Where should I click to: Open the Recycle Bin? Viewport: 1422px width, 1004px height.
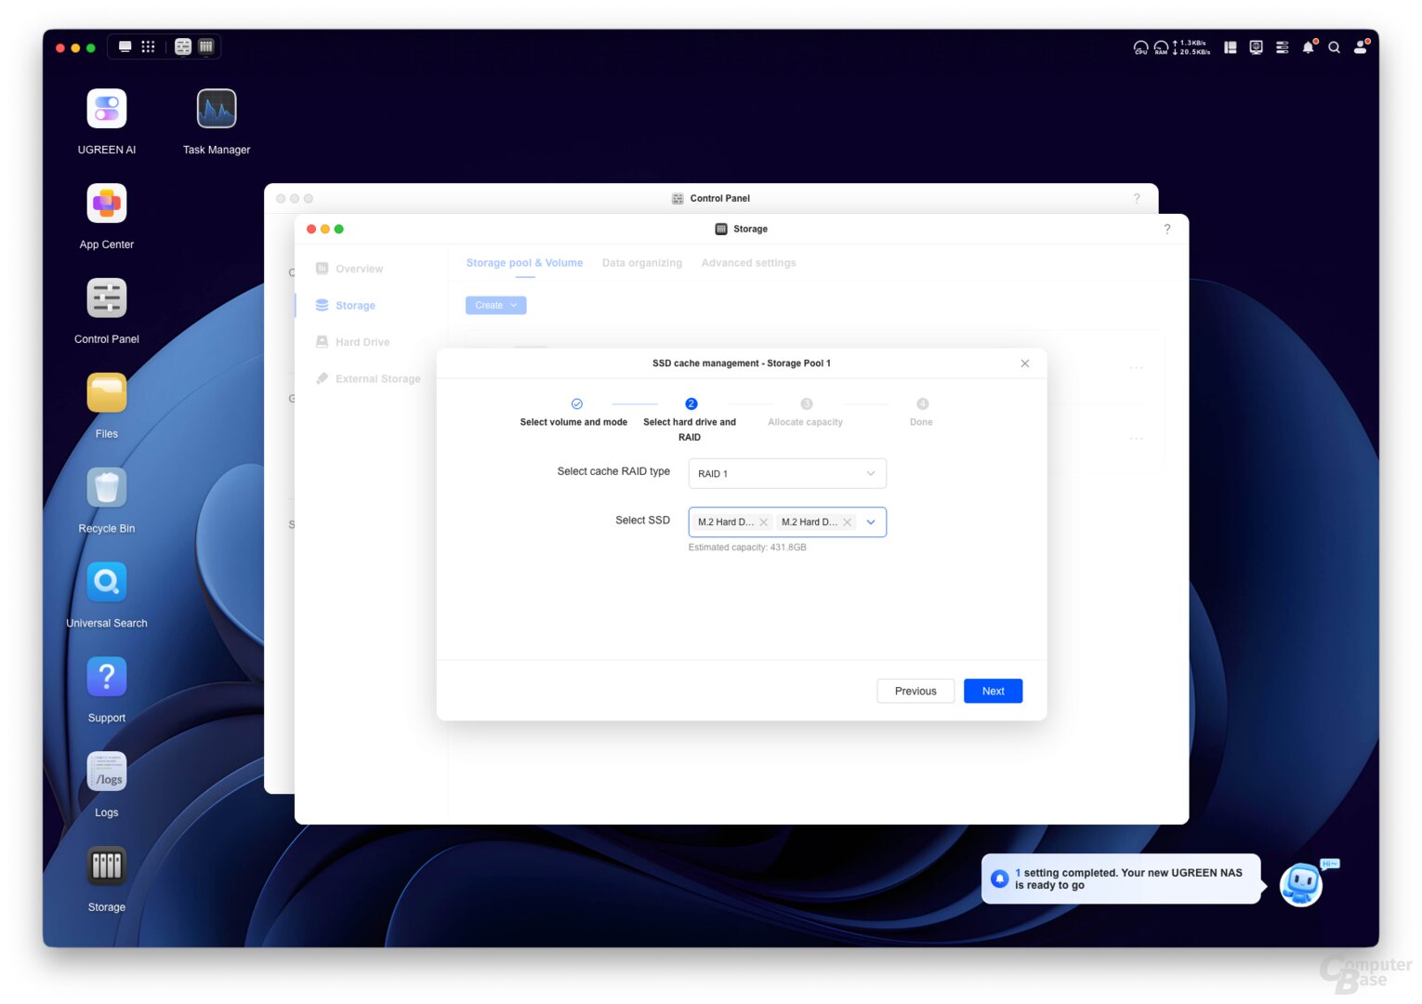107,488
